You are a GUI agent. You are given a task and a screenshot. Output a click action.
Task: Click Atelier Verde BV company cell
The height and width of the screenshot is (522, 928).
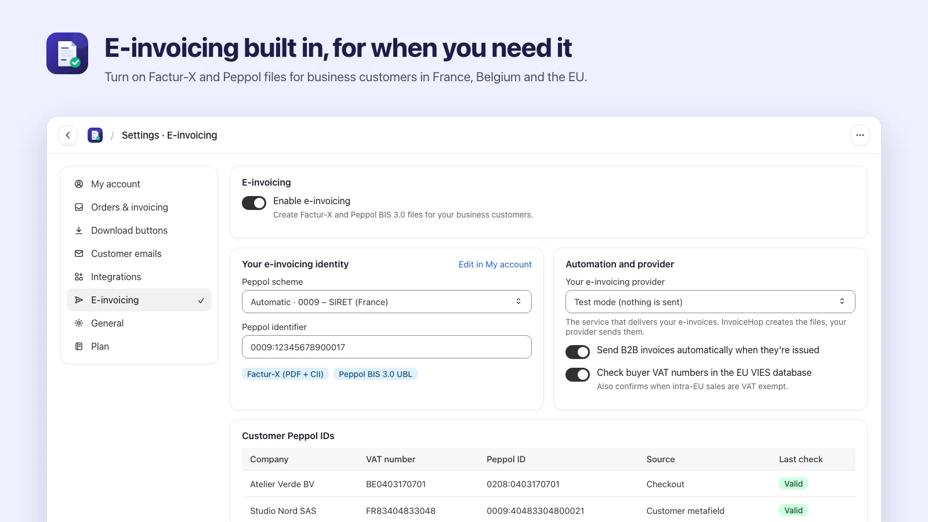point(282,484)
